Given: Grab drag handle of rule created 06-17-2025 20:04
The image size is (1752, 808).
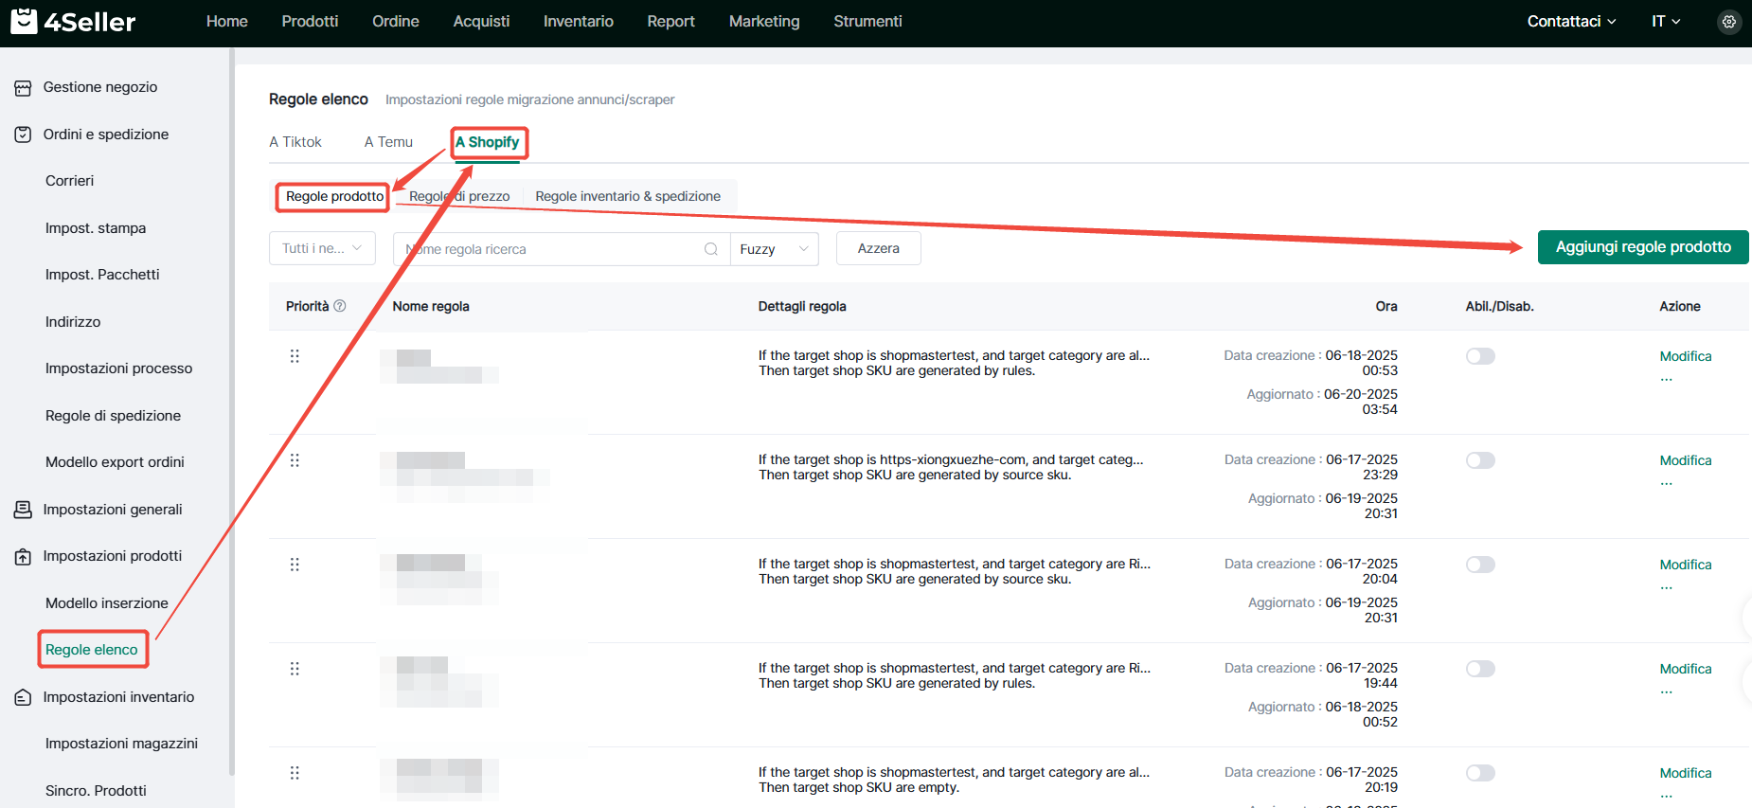Looking at the screenshot, I should pyautogui.click(x=295, y=565).
